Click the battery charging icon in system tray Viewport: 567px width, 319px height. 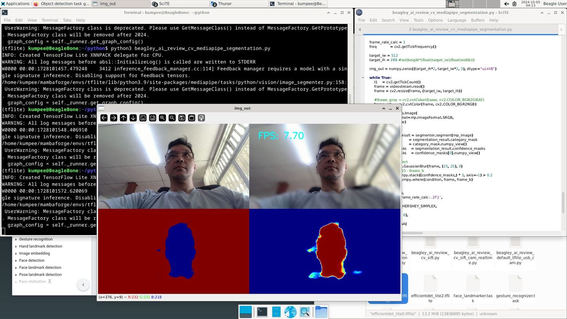pos(515,4)
